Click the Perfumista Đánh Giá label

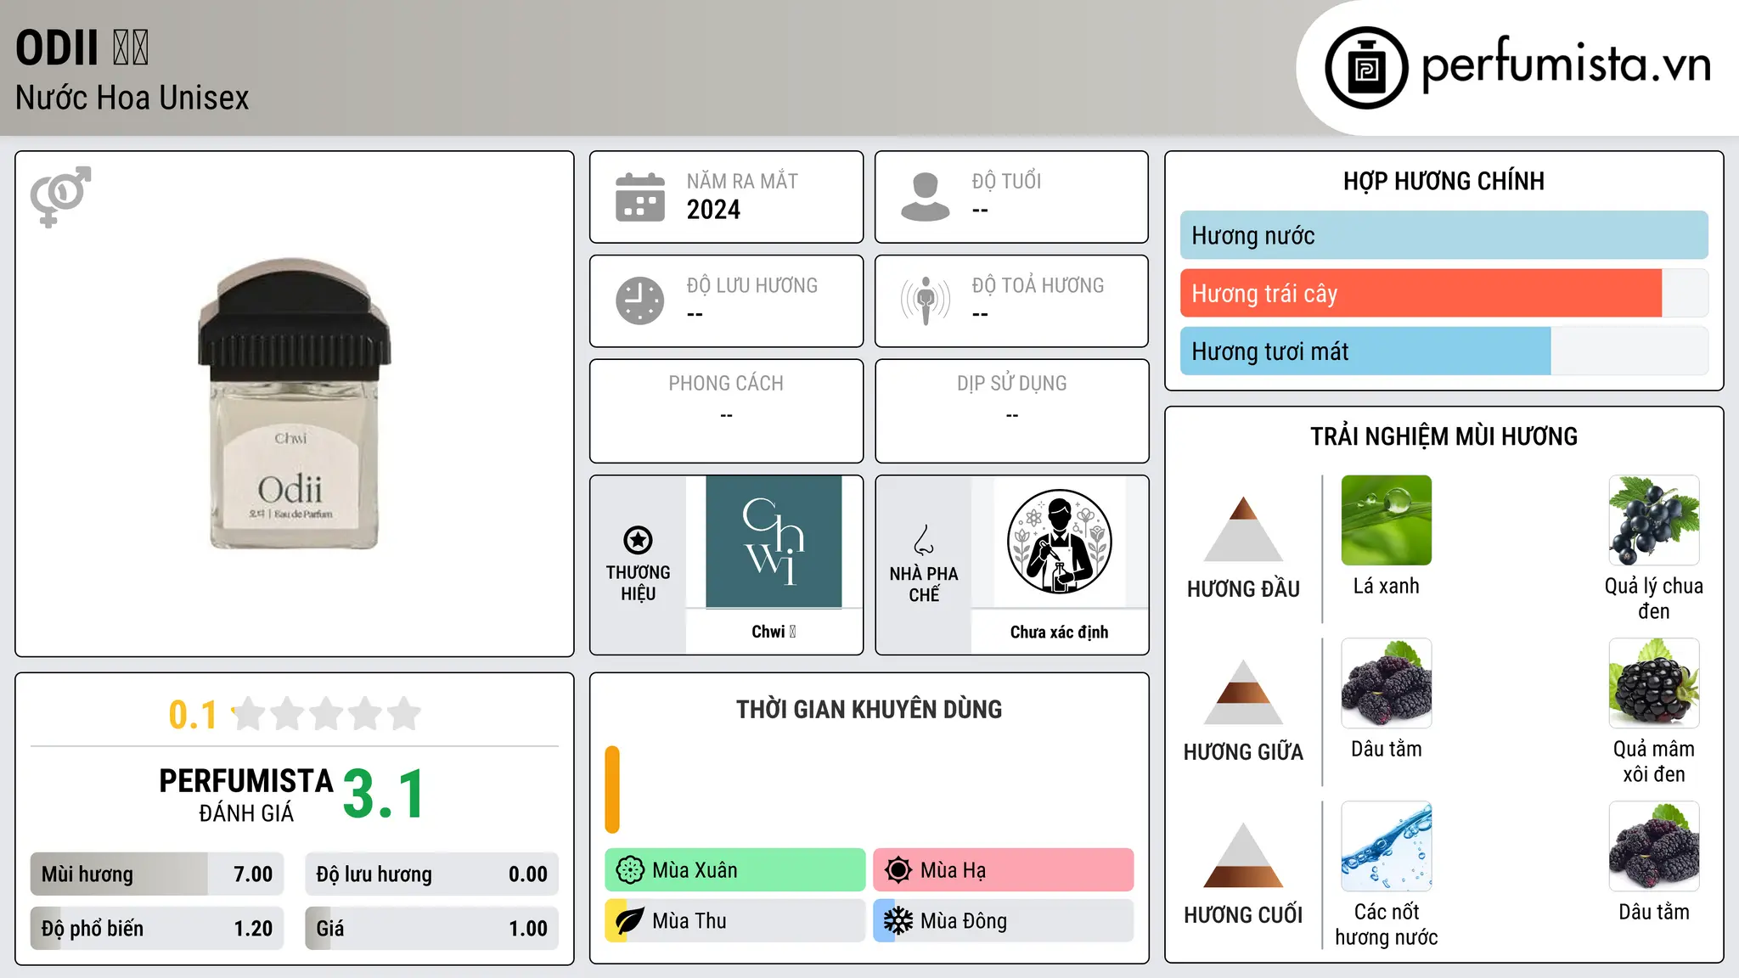pos(246,795)
